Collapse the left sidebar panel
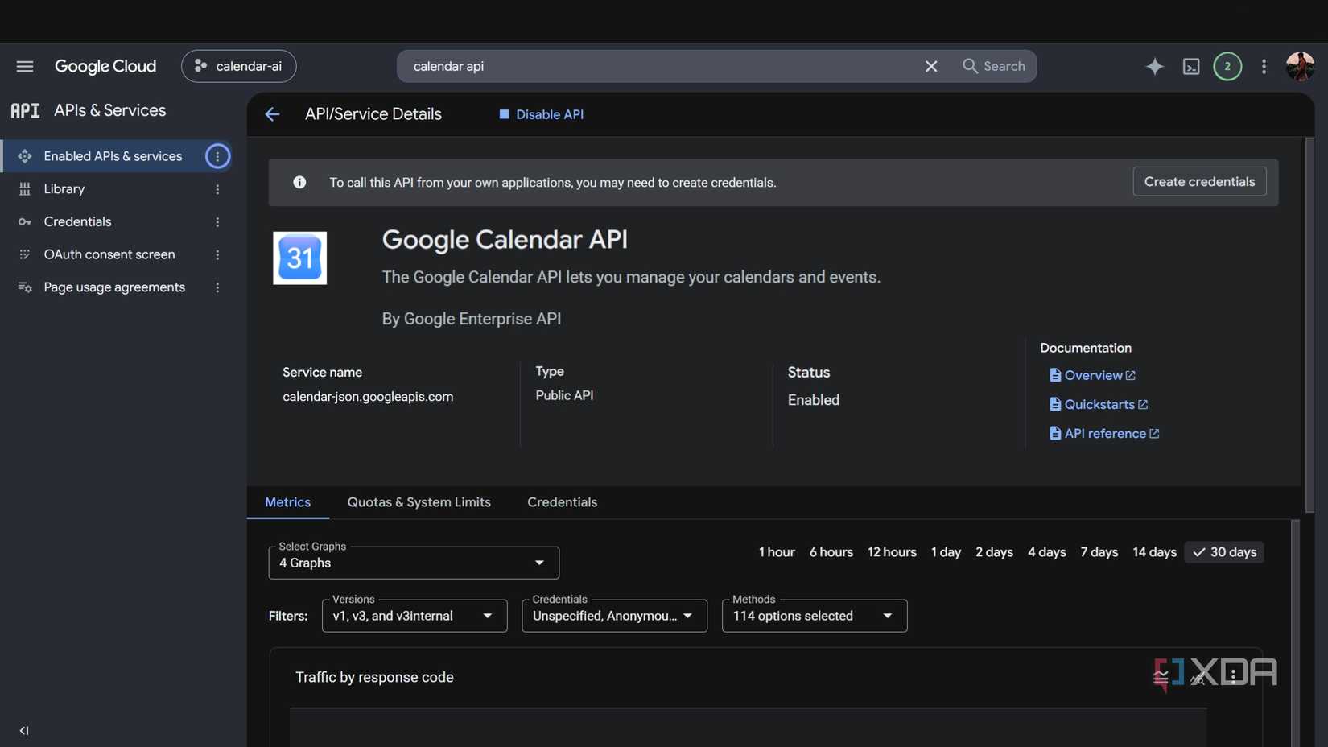 [x=24, y=731]
